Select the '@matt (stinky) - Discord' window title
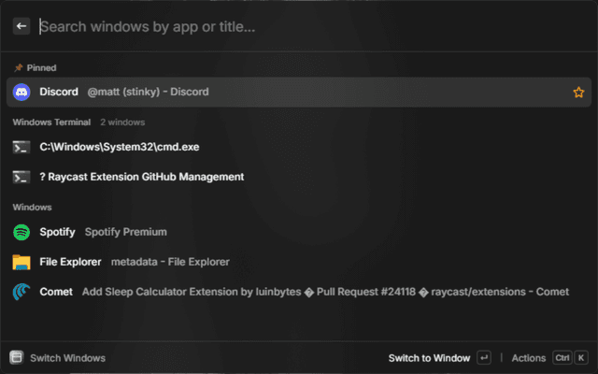598x374 pixels. pyautogui.click(x=148, y=92)
